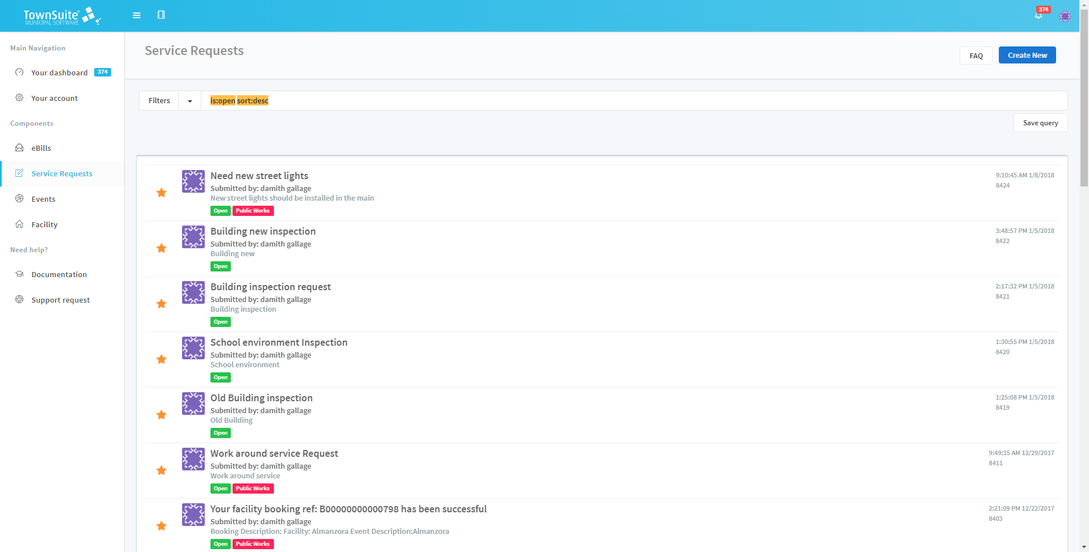This screenshot has height=552, width=1089.
Task: Open 'Your dashboard' from the sidebar
Action: click(x=60, y=73)
